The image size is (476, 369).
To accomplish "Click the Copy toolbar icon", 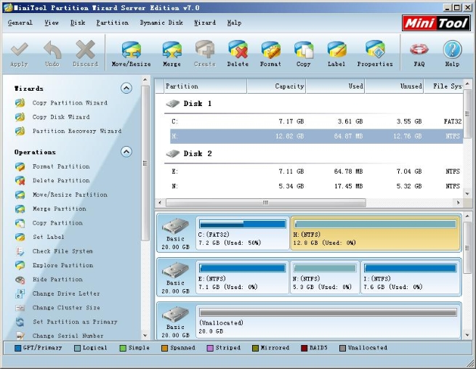I will coord(304,50).
